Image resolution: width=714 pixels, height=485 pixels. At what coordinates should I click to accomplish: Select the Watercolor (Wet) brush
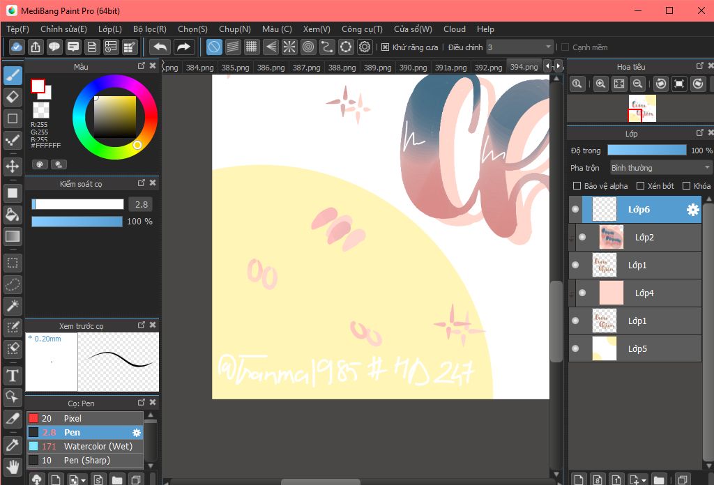[84, 447]
